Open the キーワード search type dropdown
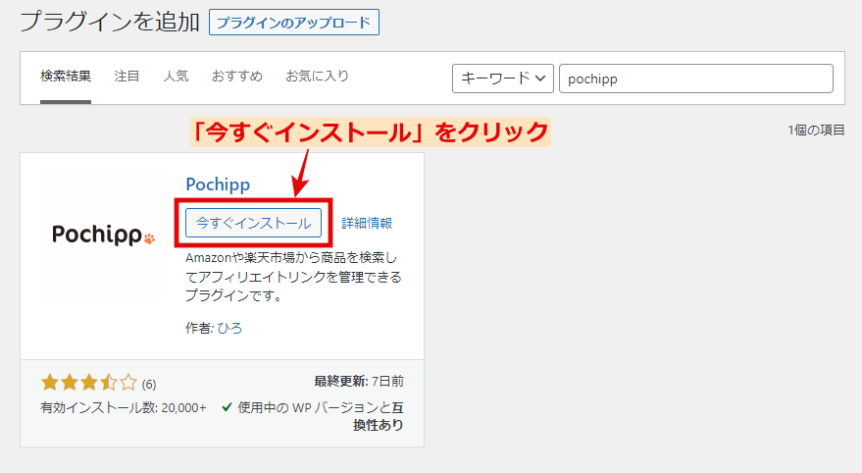The height and width of the screenshot is (473, 862). [x=502, y=79]
